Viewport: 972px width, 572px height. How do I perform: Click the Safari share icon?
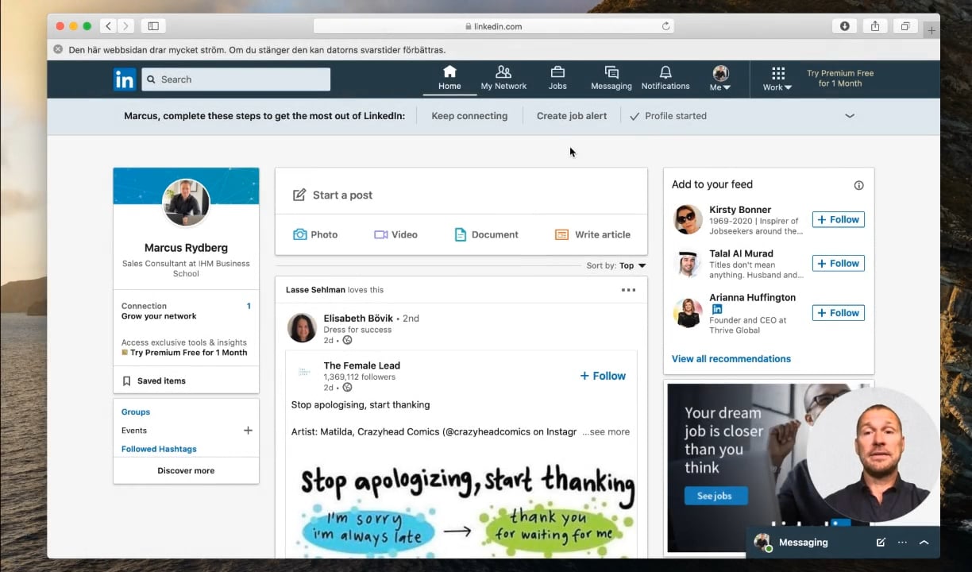click(874, 26)
